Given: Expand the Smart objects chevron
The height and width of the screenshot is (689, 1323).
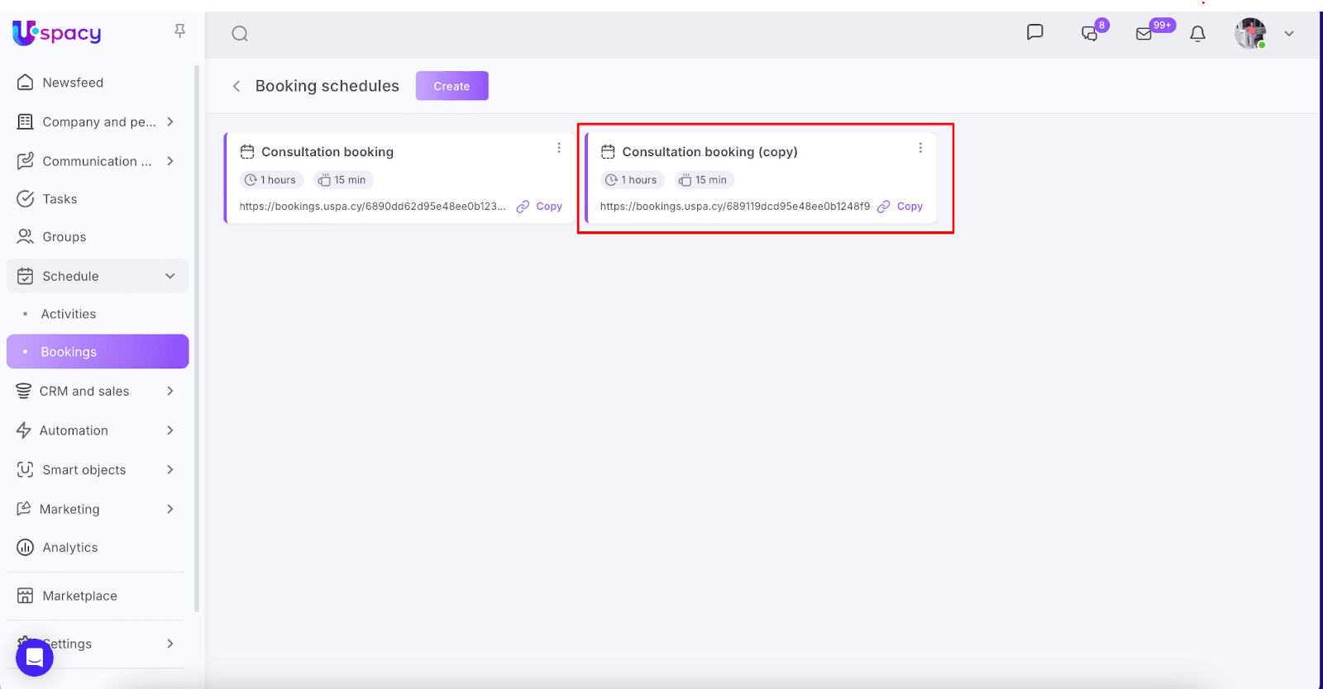Looking at the screenshot, I should pyautogui.click(x=170, y=470).
